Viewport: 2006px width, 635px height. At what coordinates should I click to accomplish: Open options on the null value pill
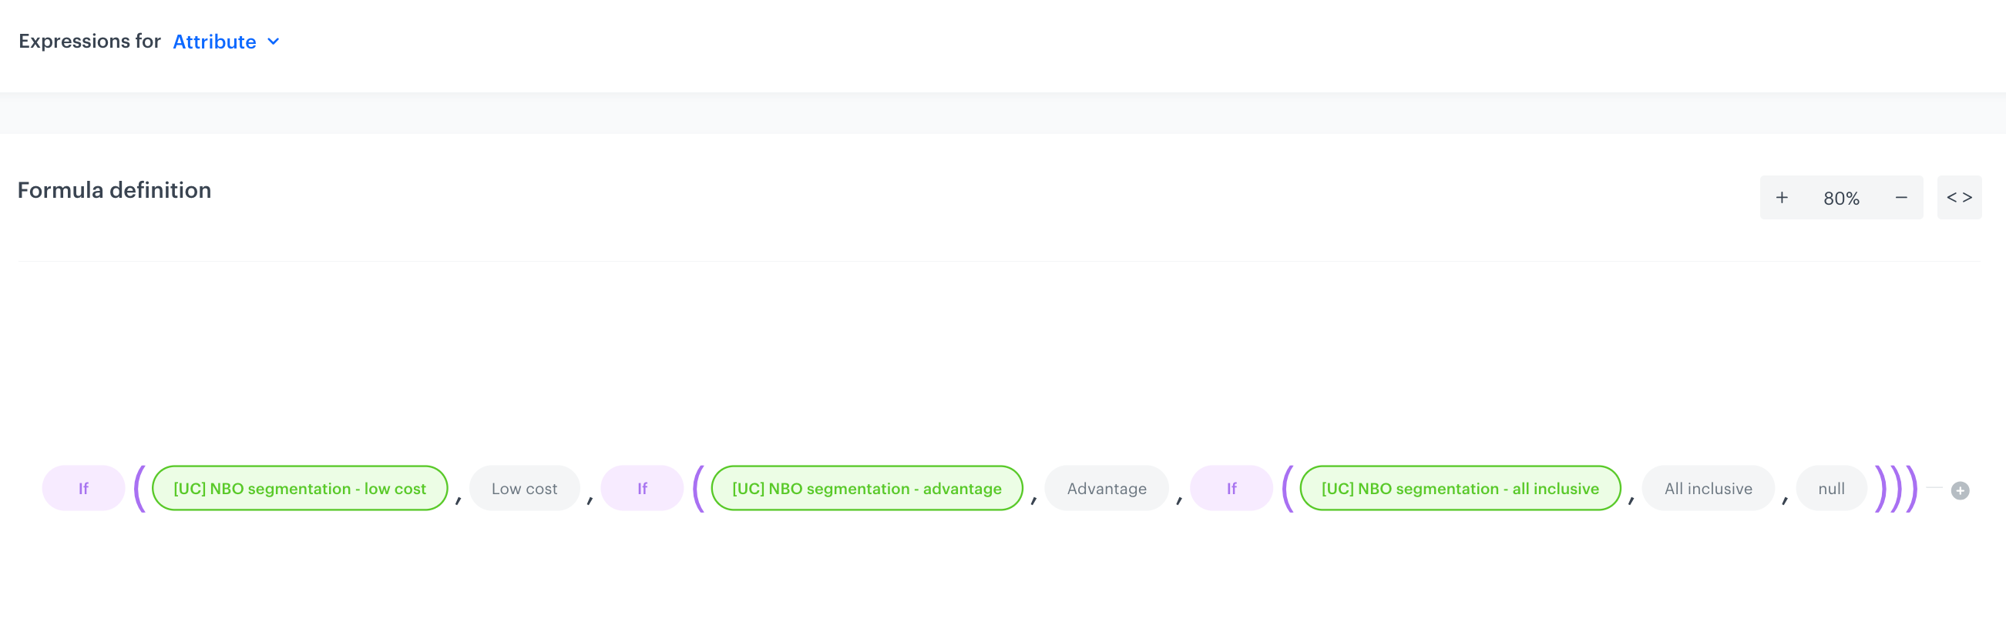pyautogui.click(x=1831, y=488)
